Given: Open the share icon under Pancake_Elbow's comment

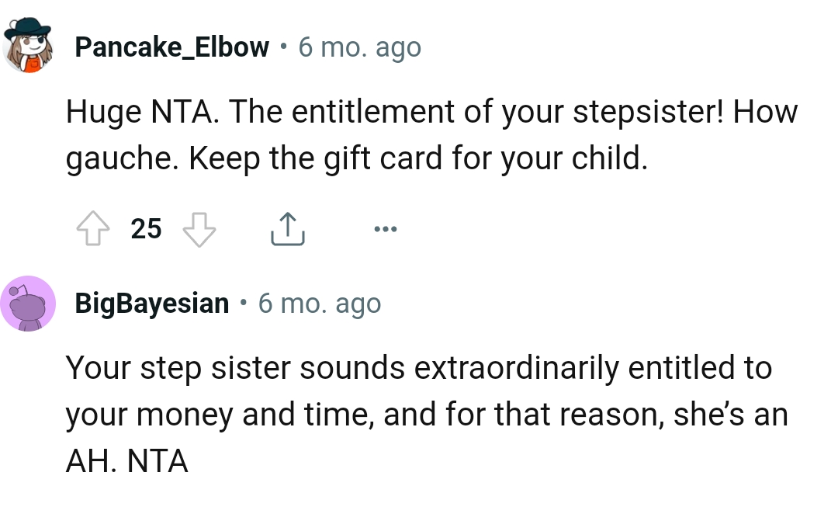Looking at the screenshot, I should [x=288, y=227].
